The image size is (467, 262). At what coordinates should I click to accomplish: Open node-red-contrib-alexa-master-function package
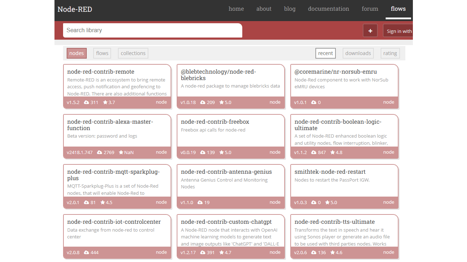point(110,125)
